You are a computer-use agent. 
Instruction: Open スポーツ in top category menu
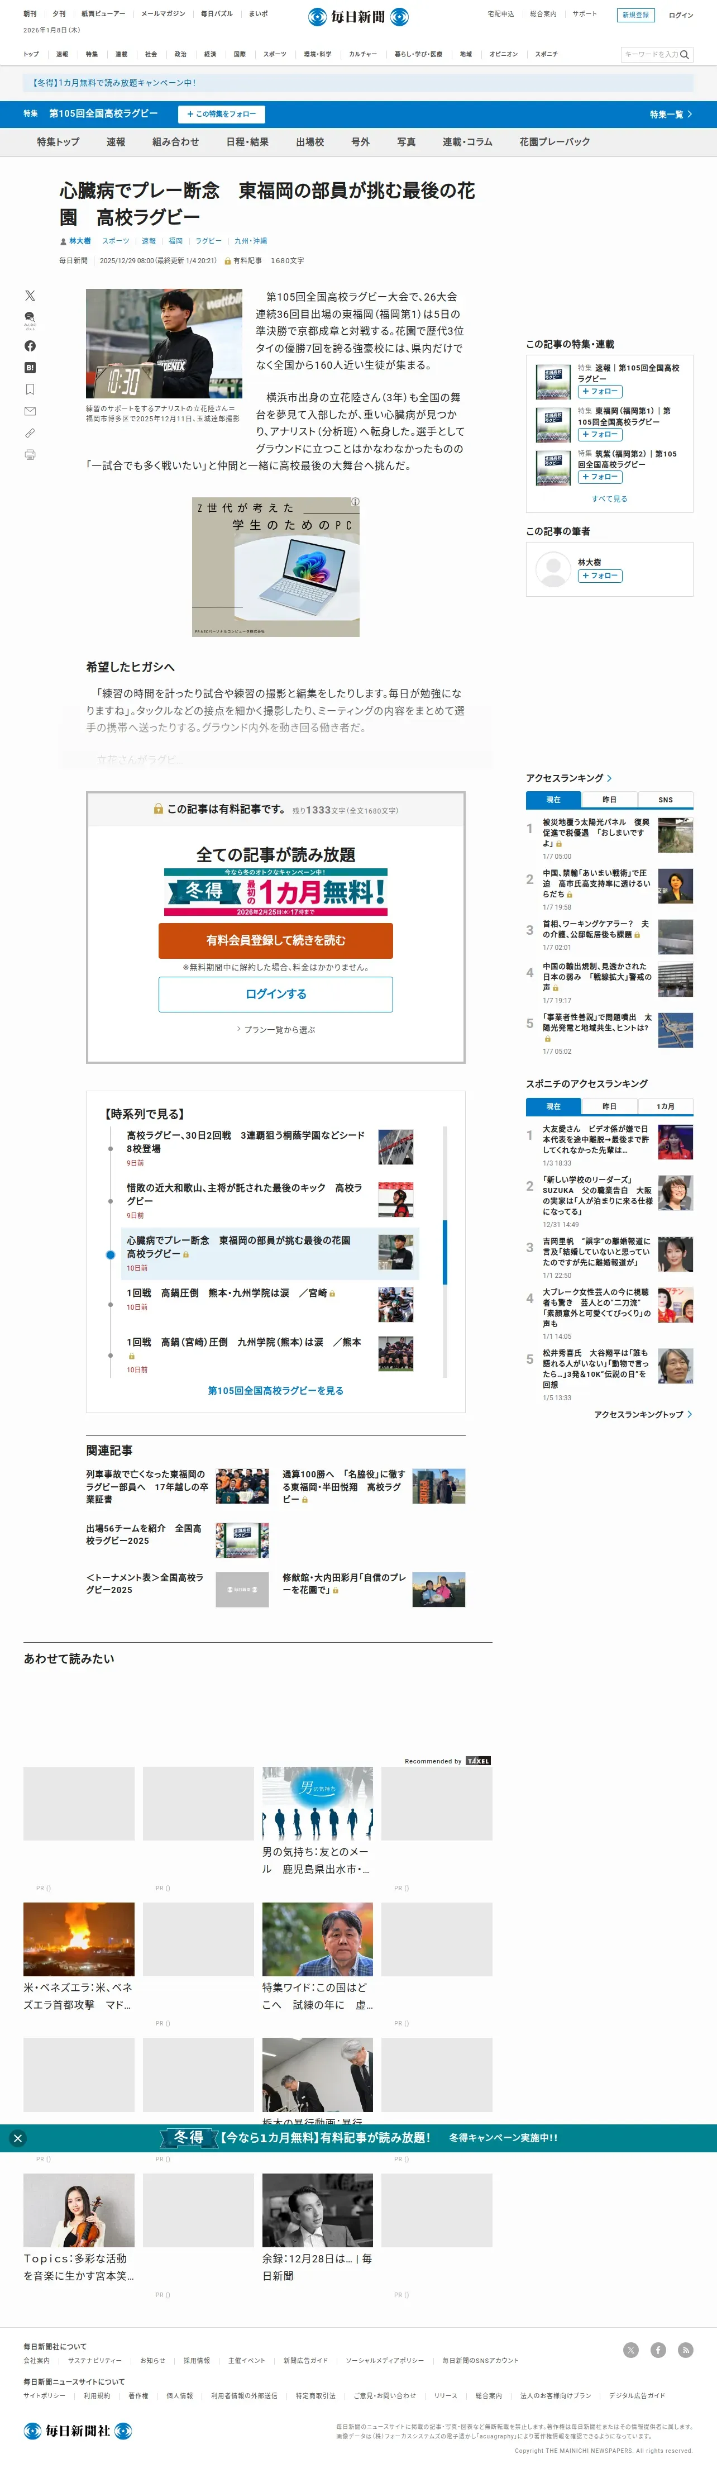point(275,55)
